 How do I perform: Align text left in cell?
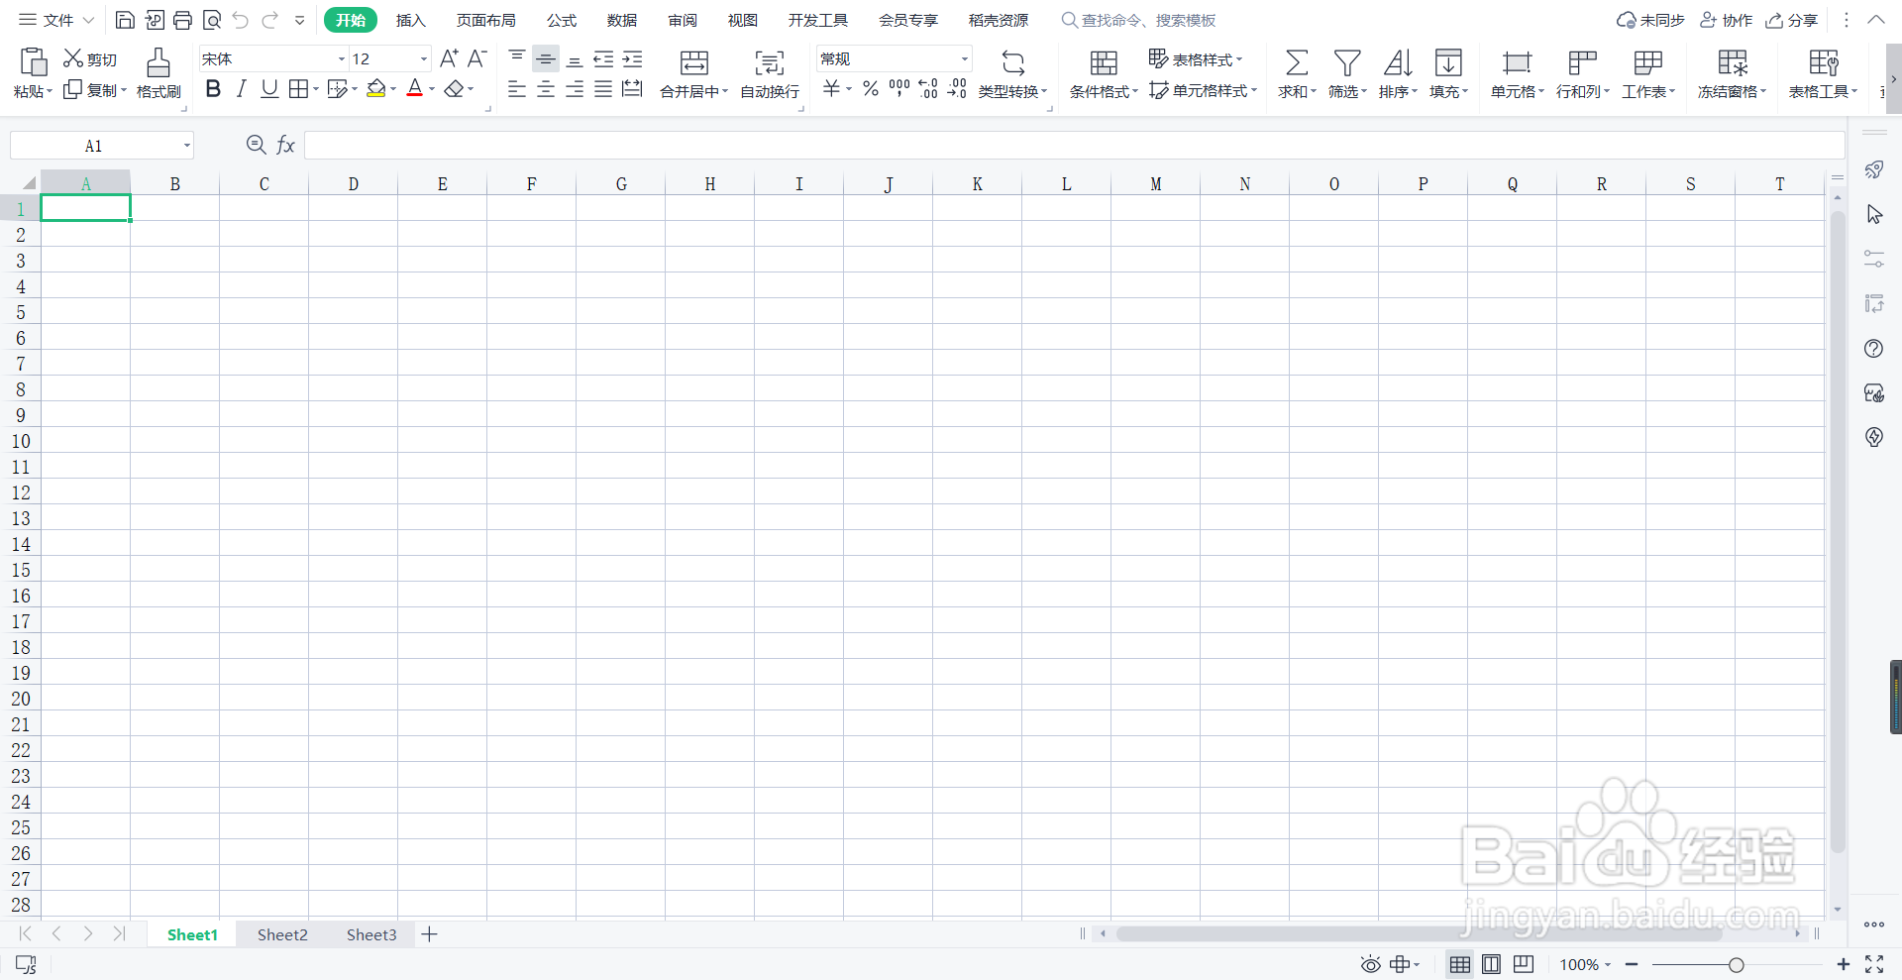(517, 90)
